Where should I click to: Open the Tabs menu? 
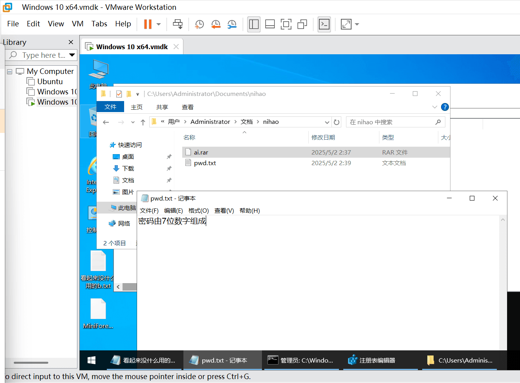pos(99,24)
